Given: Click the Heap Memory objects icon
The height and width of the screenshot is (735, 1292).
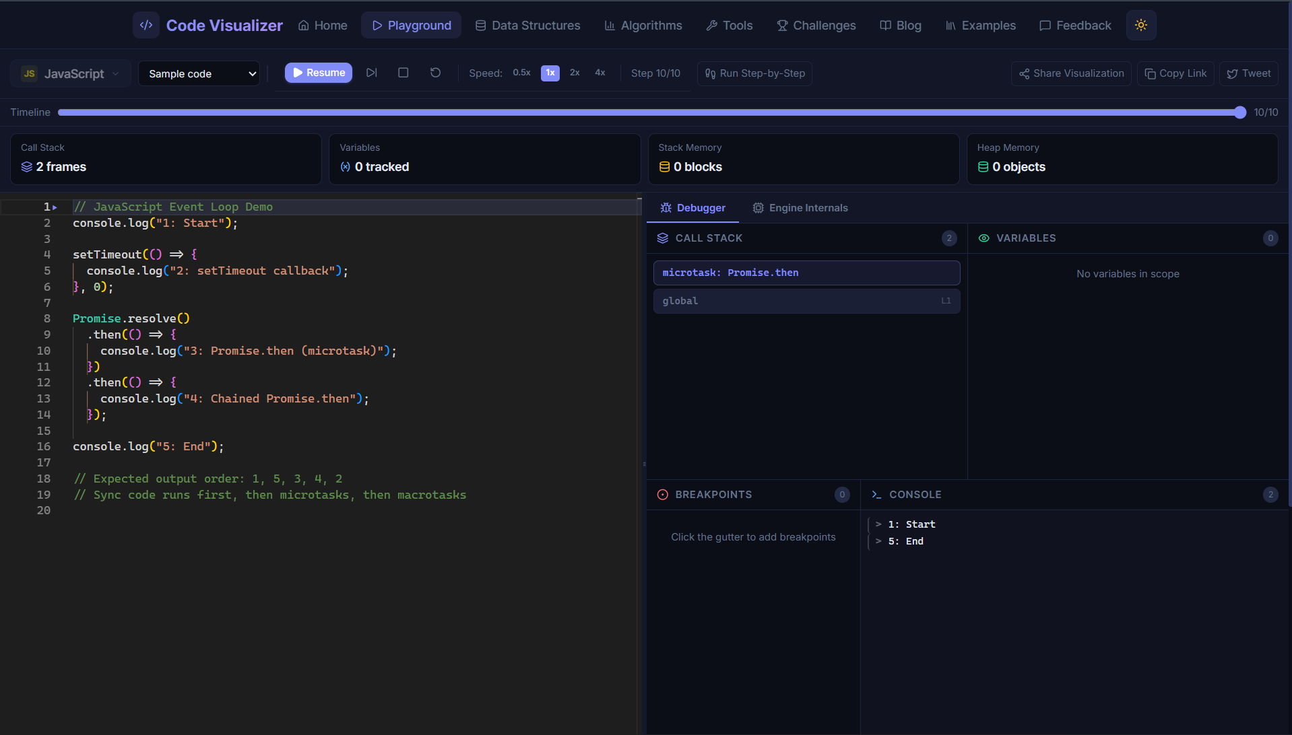Looking at the screenshot, I should coord(983,167).
